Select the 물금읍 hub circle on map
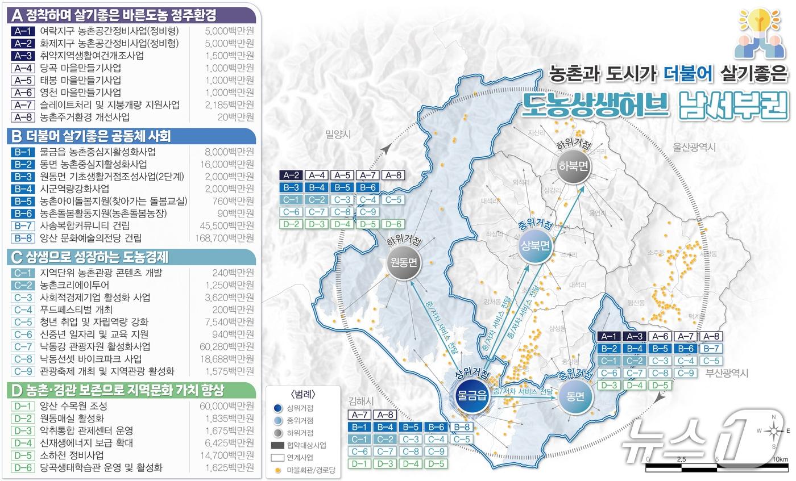This screenshot has height=481, width=796. tap(471, 397)
